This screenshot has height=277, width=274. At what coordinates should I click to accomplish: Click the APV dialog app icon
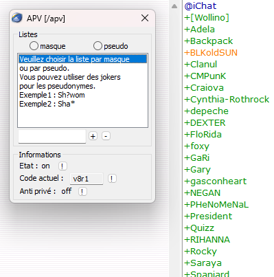pyautogui.click(x=17, y=18)
